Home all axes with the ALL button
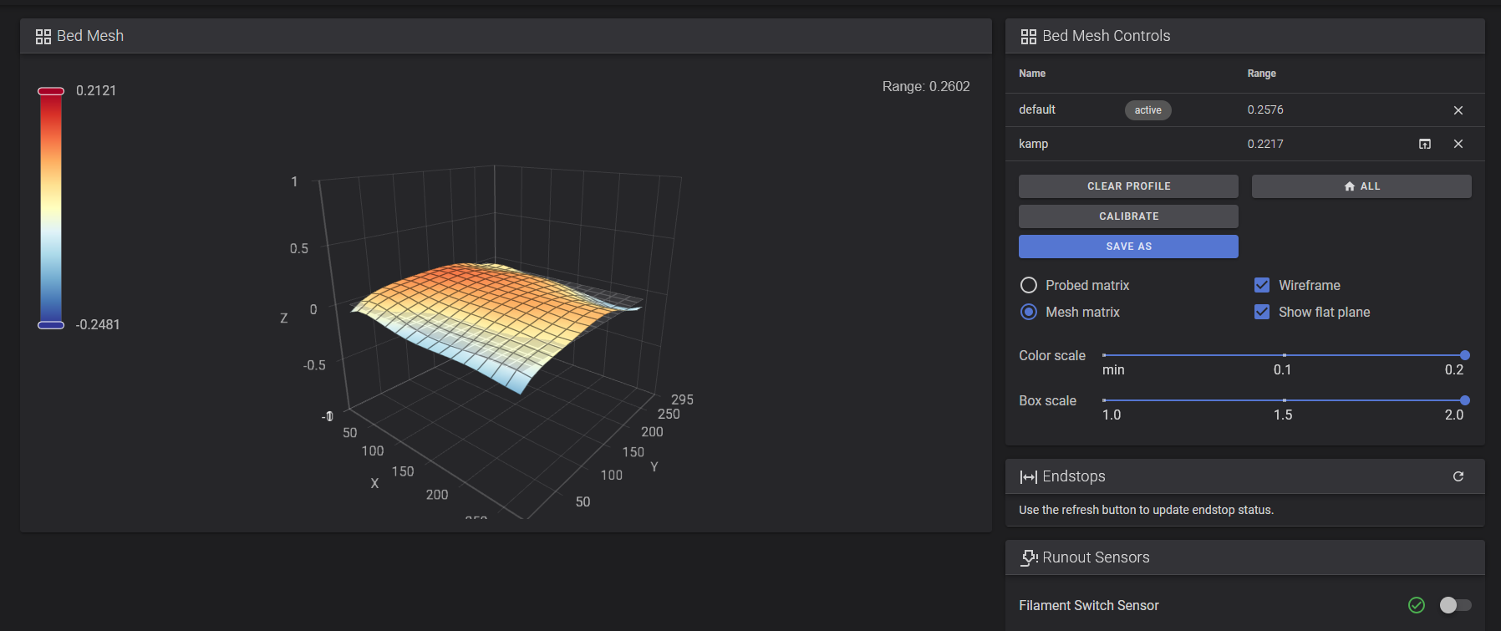This screenshot has width=1501, height=631. (1361, 186)
